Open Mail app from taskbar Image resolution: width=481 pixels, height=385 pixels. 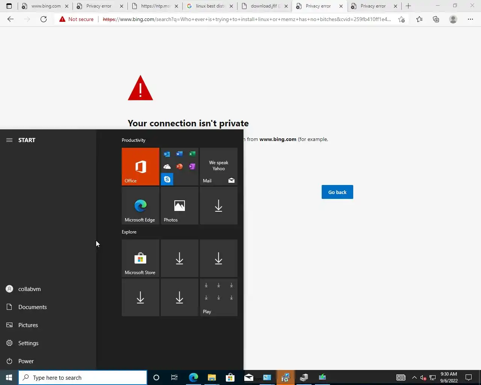pyautogui.click(x=248, y=377)
